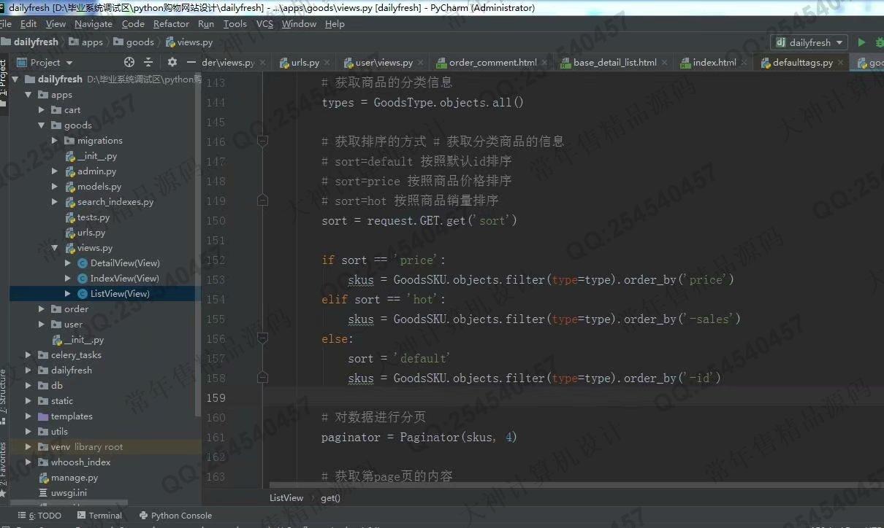The image size is (884, 528).
Task: Open the Window menu
Action: (299, 24)
